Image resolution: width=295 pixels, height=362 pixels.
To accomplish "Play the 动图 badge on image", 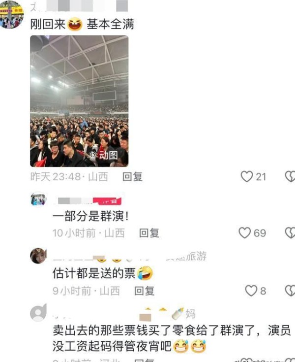I will (x=104, y=155).
